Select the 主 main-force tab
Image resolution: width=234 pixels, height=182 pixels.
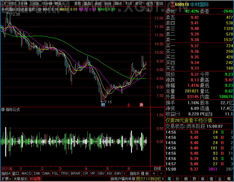pyautogui.click(x=220, y=179)
